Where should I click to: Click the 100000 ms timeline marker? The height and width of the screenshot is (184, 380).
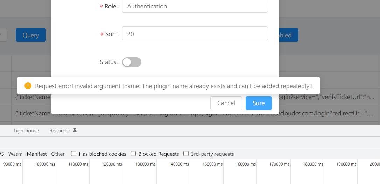[x=45, y=164]
